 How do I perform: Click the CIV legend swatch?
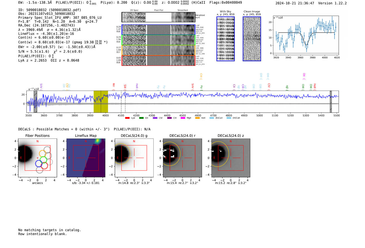[x=155, y=118]
